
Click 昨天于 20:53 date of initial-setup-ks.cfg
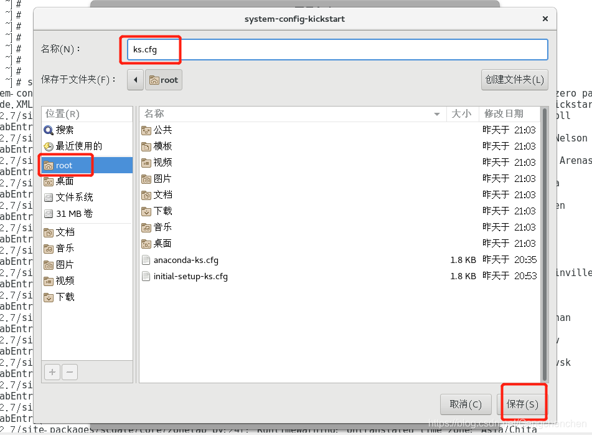point(509,276)
